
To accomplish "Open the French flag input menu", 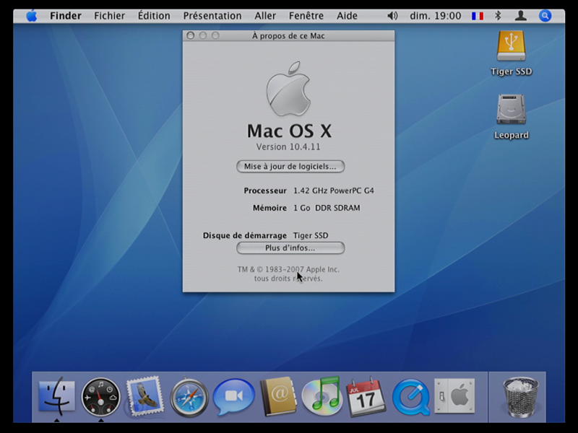I will tap(478, 16).
